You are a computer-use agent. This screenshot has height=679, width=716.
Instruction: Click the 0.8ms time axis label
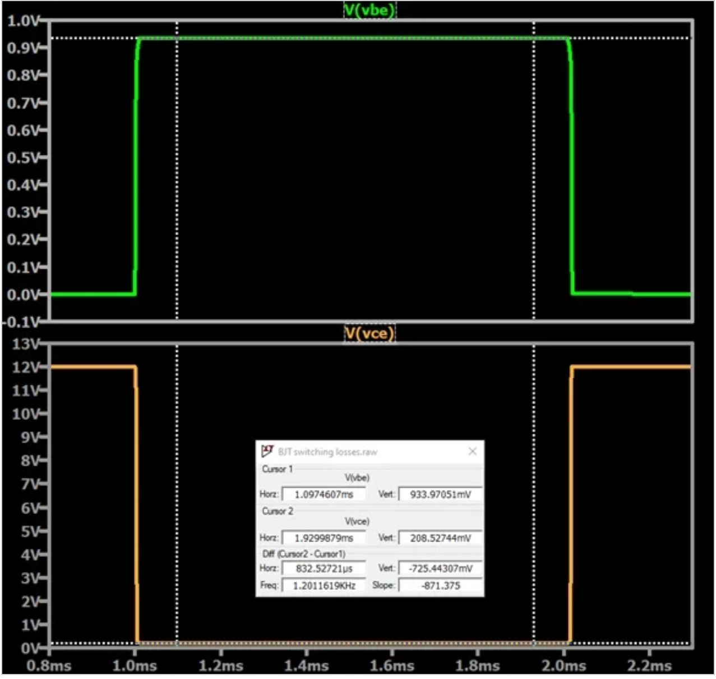point(49,666)
